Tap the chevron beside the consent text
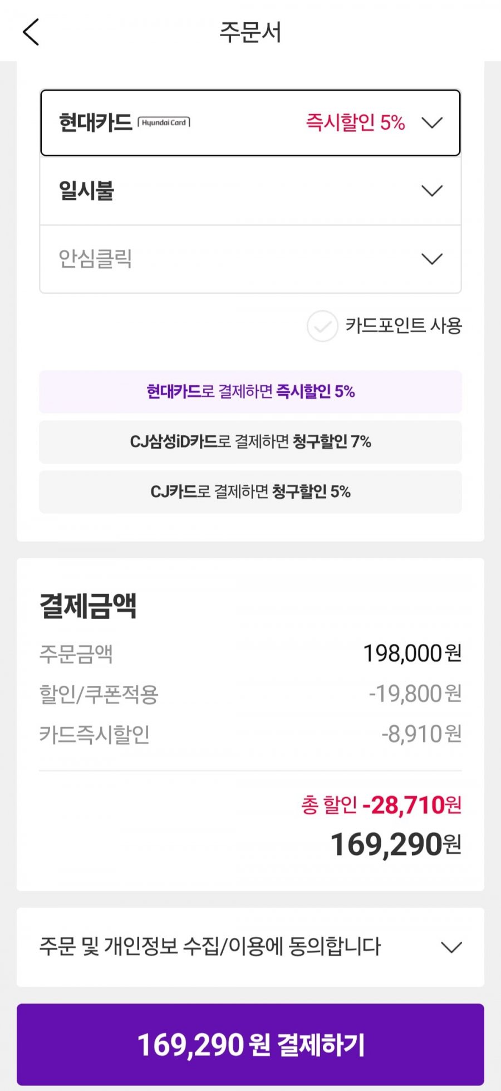The image size is (501, 1091). tap(451, 947)
